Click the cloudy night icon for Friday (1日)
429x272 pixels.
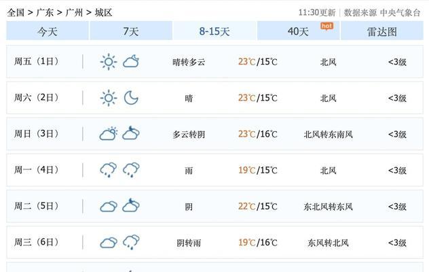131,61
